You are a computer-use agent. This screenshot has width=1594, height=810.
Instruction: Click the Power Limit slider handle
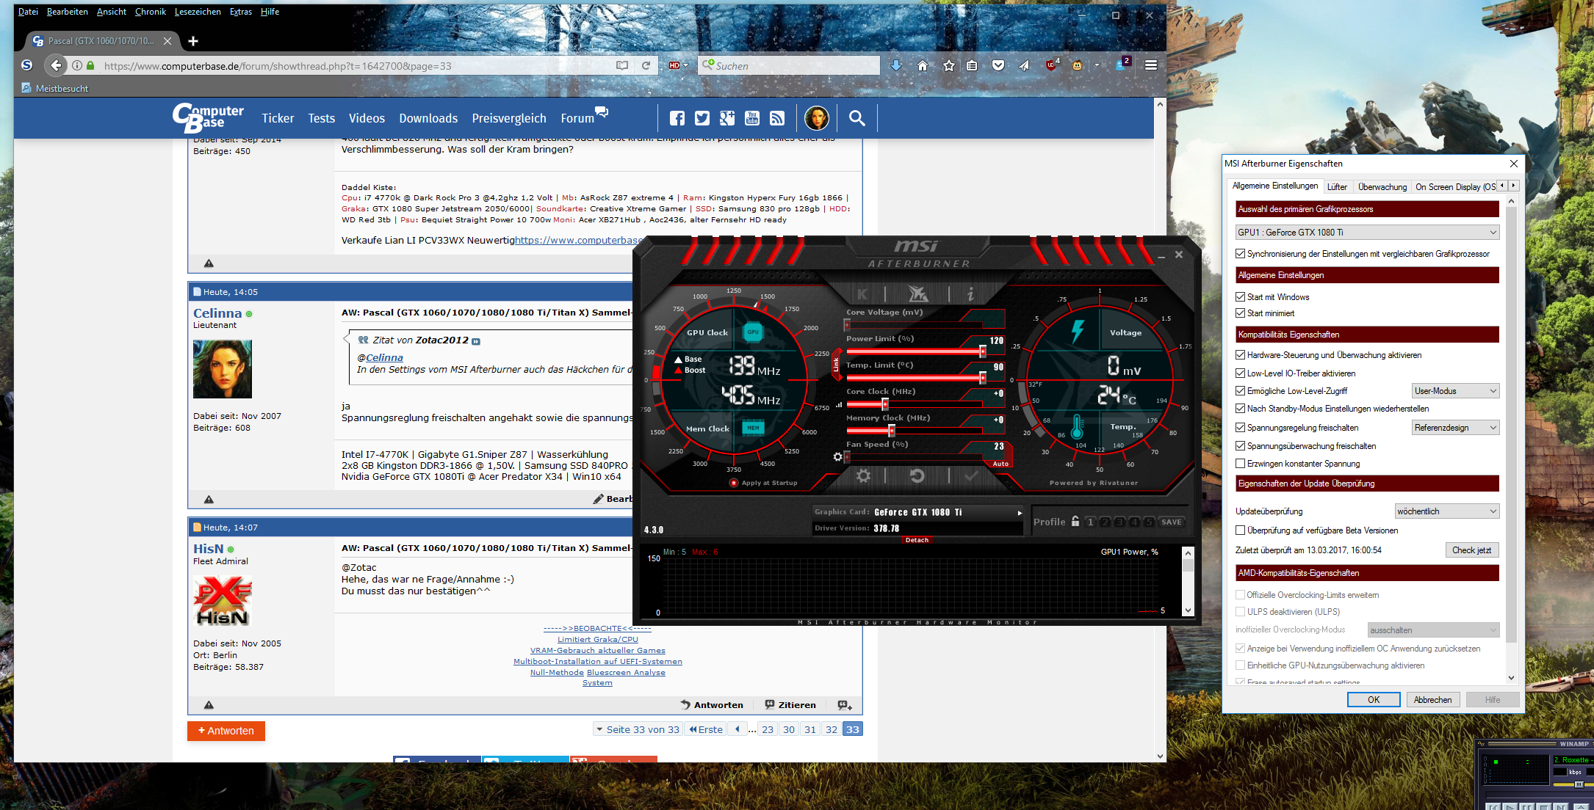pyautogui.click(x=982, y=351)
